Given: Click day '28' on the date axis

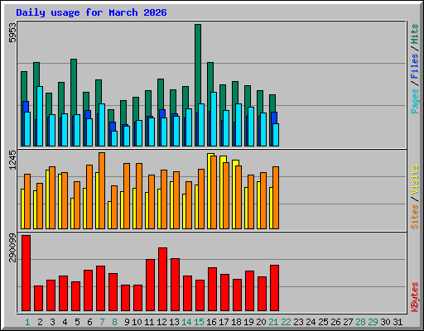Looking at the screenshot, I should pos(360,322).
